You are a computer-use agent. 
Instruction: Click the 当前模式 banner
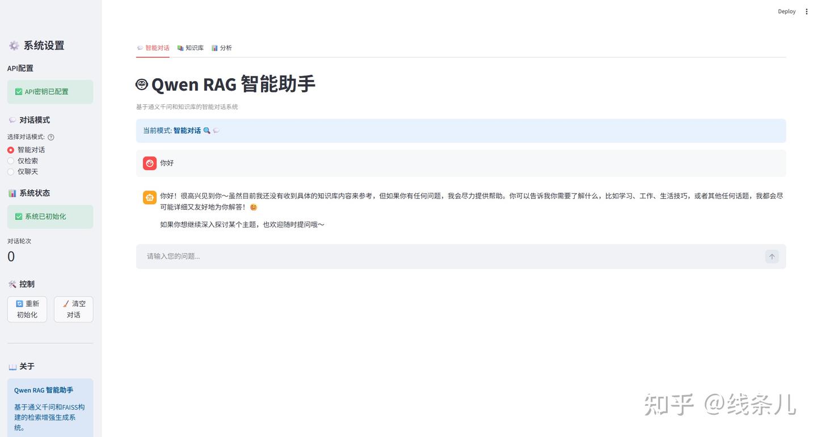461,130
